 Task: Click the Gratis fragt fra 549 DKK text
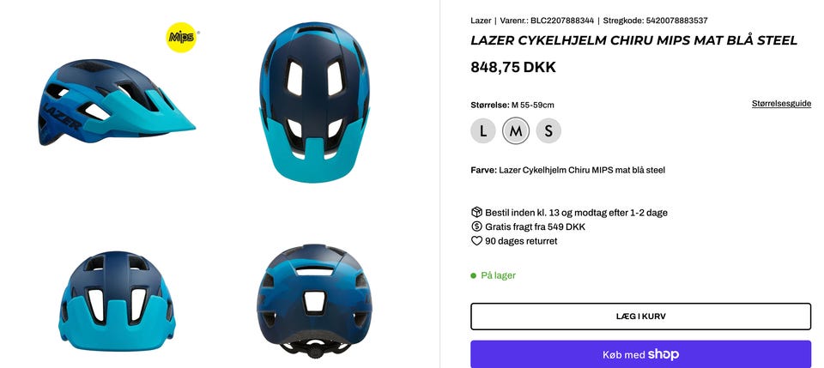(535, 226)
